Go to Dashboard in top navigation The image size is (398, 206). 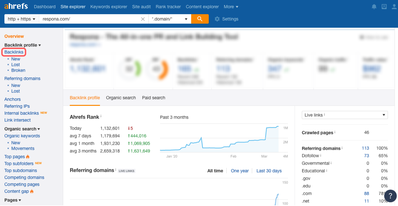tap(45, 7)
